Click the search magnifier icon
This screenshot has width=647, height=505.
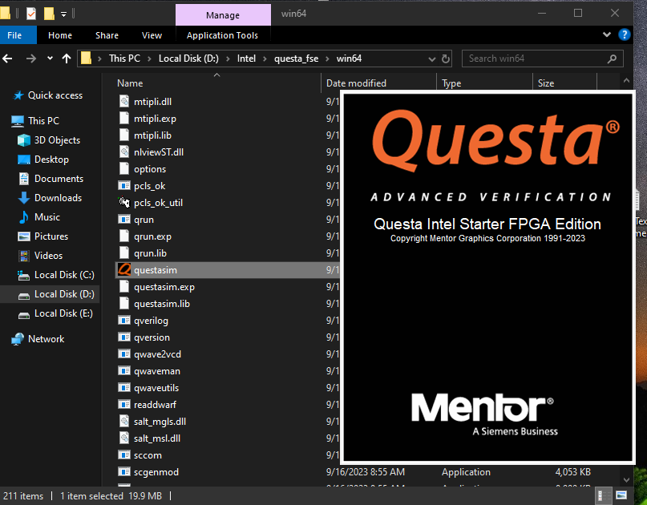612,59
